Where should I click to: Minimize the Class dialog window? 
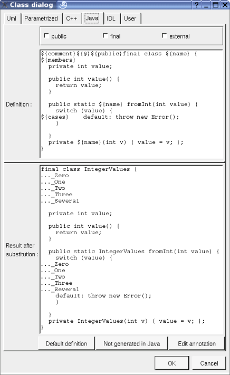tap(206, 5)
